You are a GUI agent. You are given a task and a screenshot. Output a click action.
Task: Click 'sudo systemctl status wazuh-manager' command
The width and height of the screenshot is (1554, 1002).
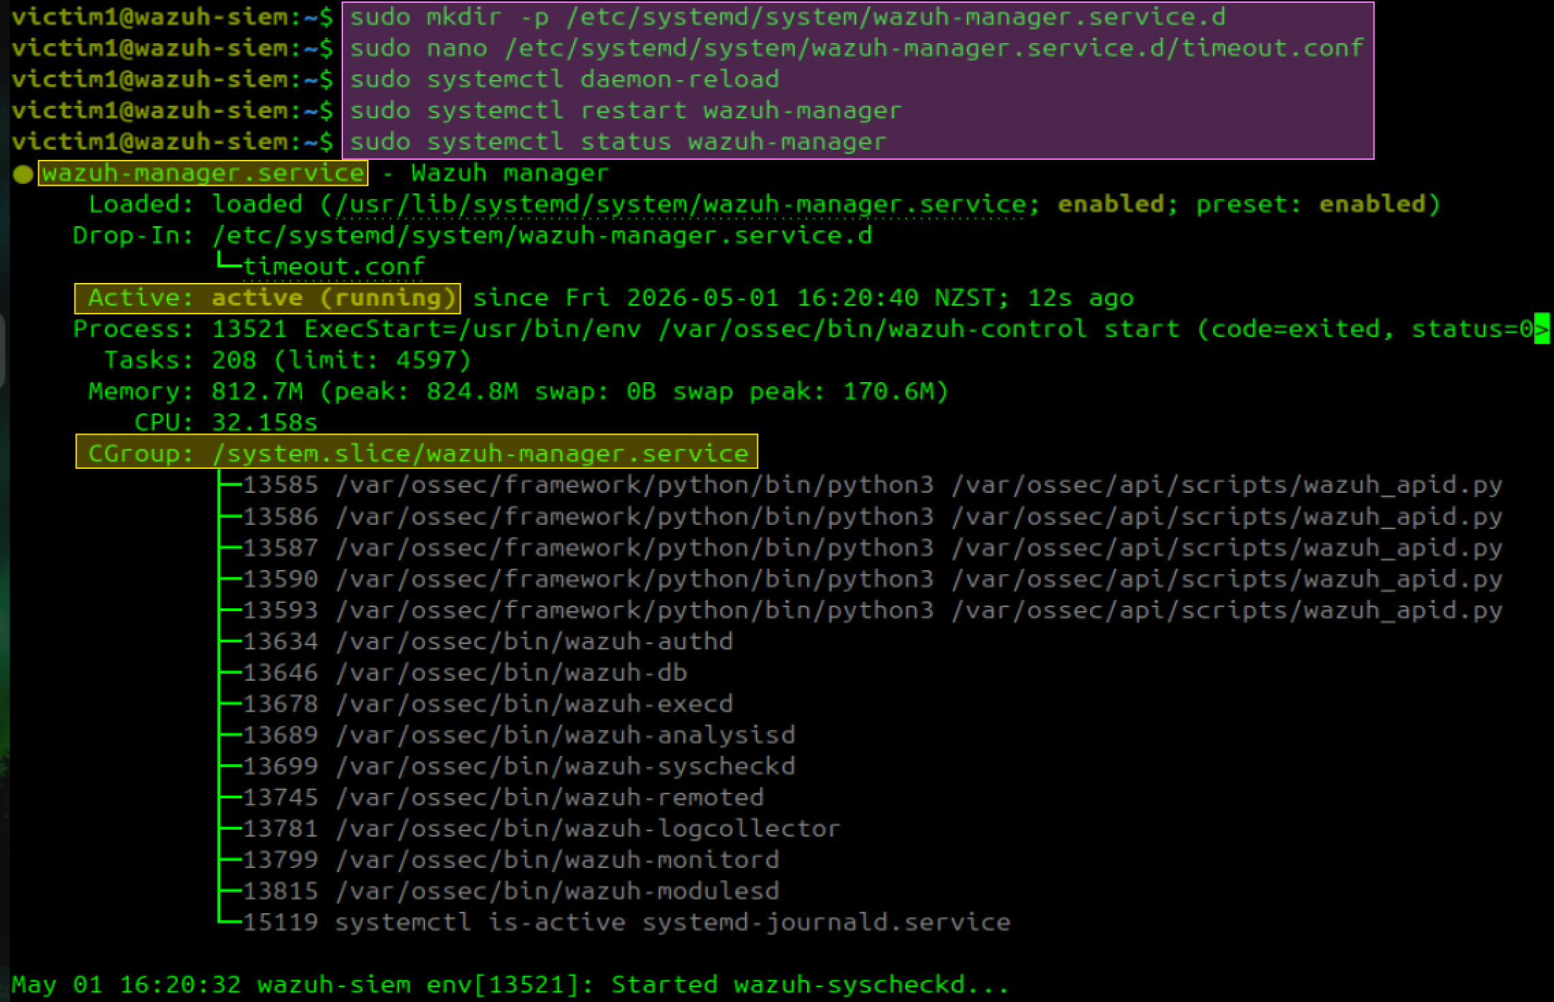pyautogui.click(x=618, y=142)
